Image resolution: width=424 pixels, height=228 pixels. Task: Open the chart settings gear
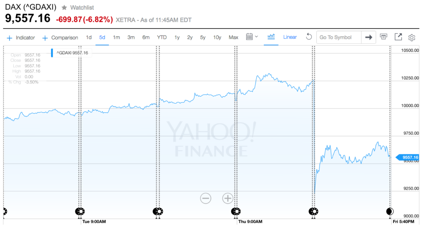click(x=412, y=38)
